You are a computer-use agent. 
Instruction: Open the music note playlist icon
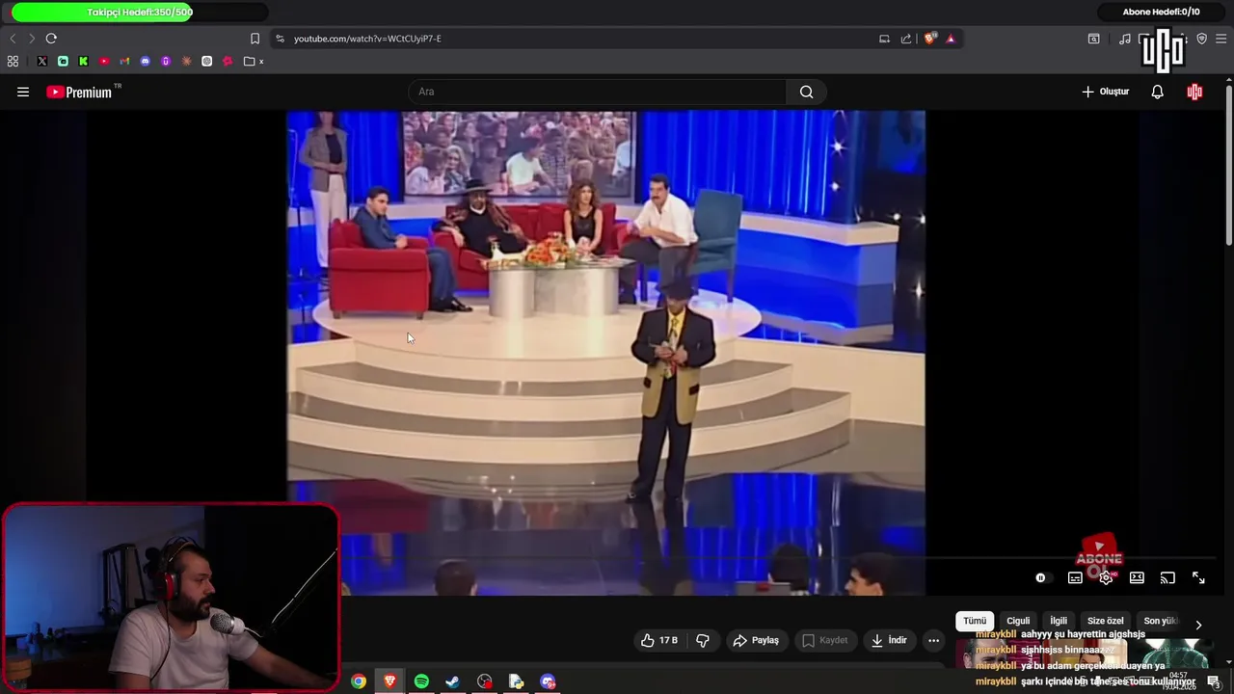coord(1125,39)
